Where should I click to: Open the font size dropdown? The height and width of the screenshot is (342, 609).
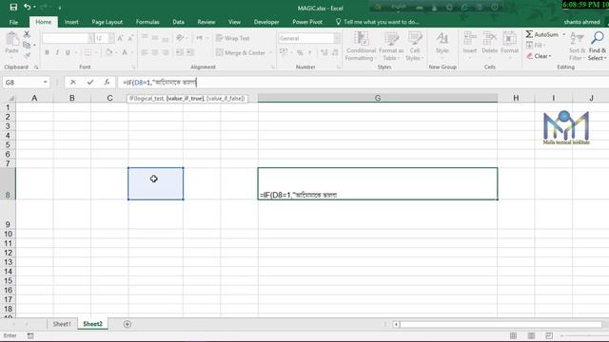(111, 38)
